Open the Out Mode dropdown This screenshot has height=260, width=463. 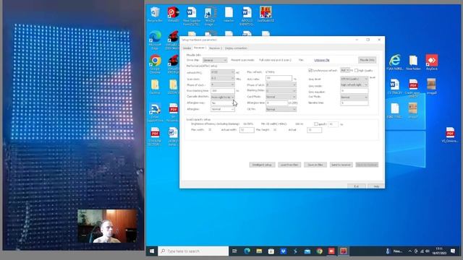(354, 97)
